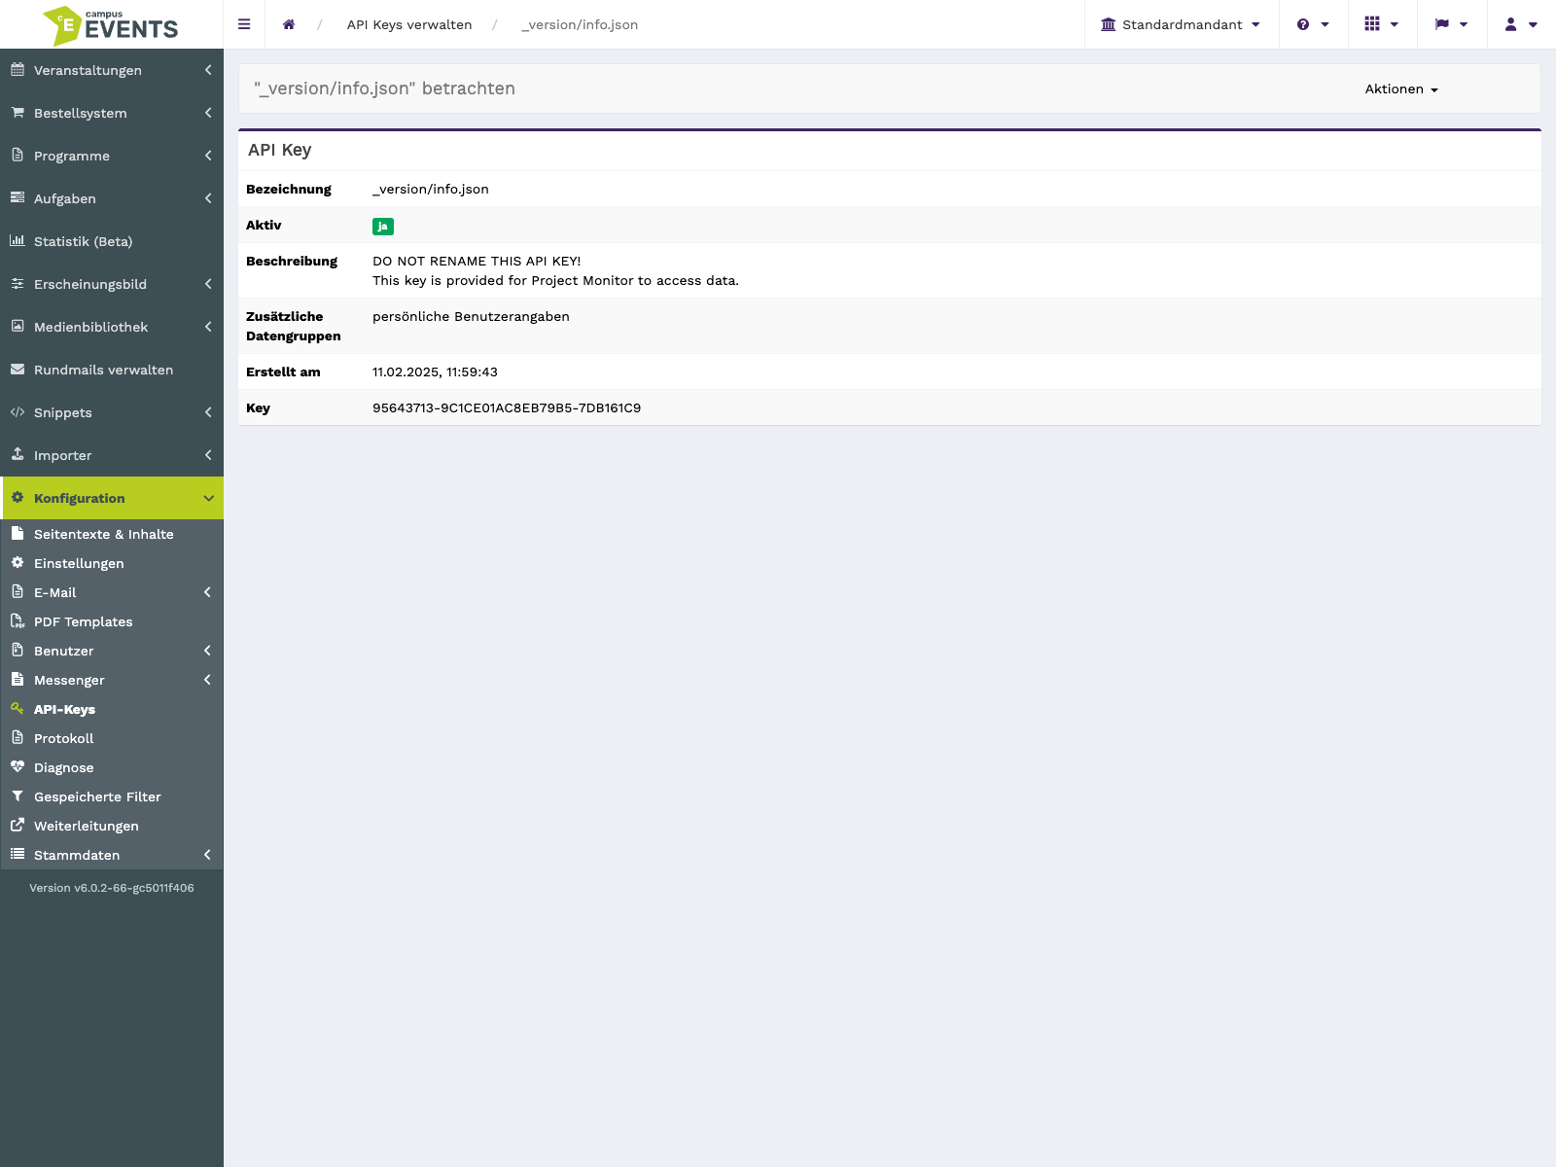Viewport: 1556px width, 1167px height.
Task: Expand the Stammdaten submenu chevron
Action: pyautogui.click(x=207, y=855)
